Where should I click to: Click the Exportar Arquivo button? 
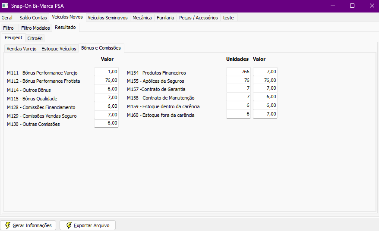click(x=88, y=225)
